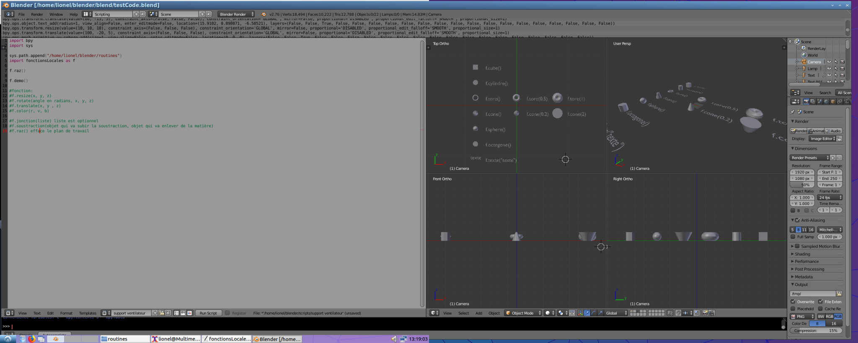The height and width of the screenshot is (343, 858).
Task: Toggle the Register checkbox in text editor
Action: (x=227, y=313)
